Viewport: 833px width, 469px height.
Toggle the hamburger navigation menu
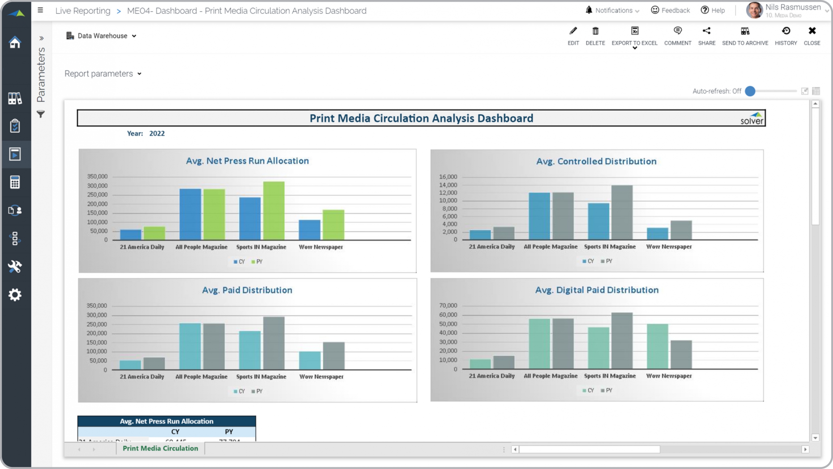point(40,10)
